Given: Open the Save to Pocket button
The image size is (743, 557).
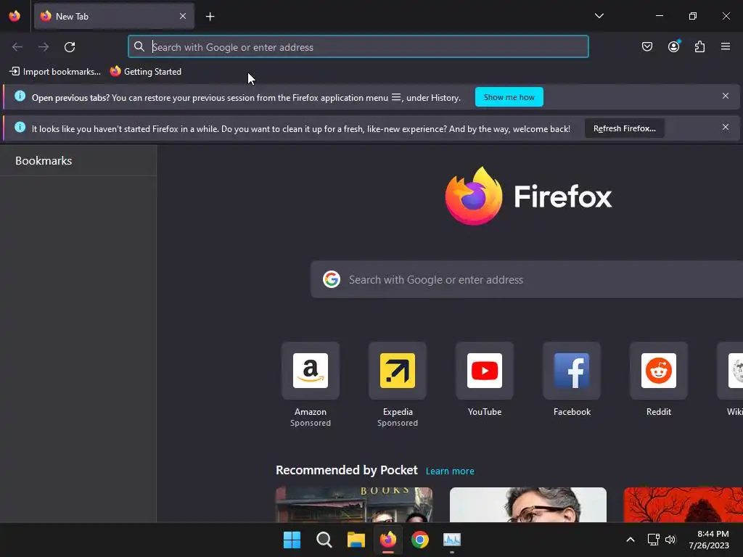Looking at the screenshot, I should click(x=646, y=46).
